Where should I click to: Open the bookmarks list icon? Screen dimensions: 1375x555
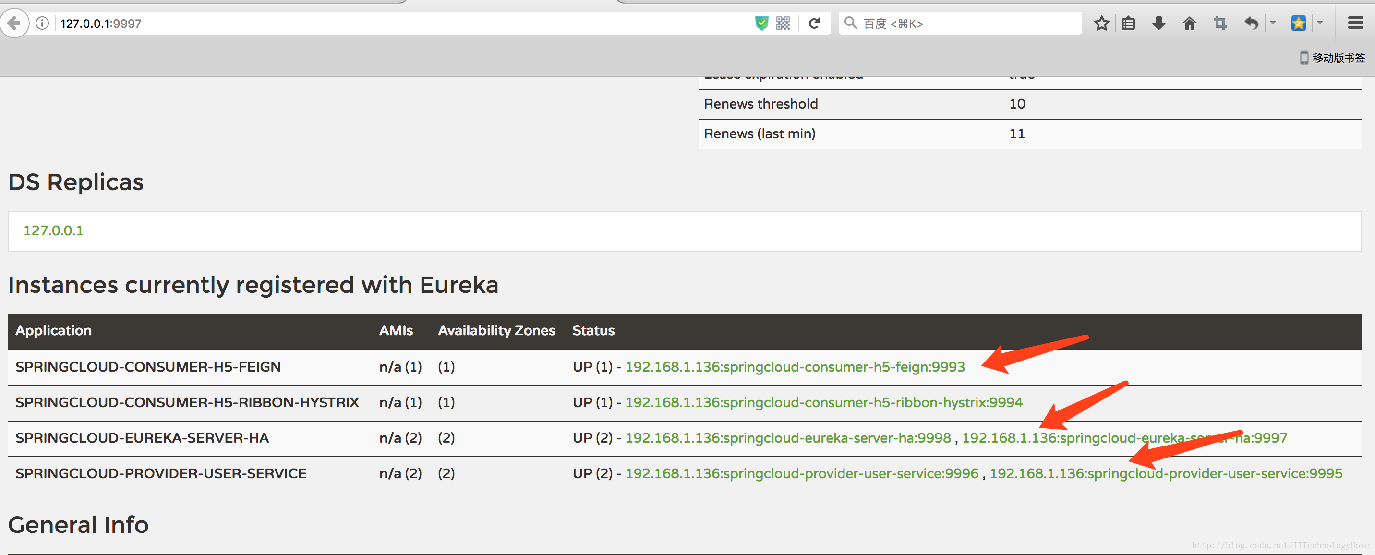point(1128,24)
